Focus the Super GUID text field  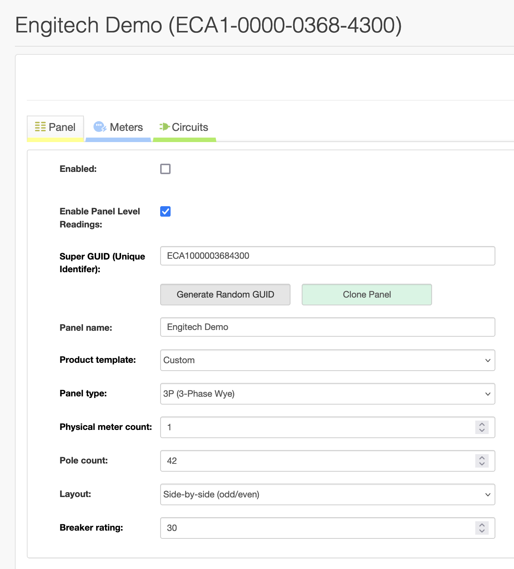(x=327, y=256)
